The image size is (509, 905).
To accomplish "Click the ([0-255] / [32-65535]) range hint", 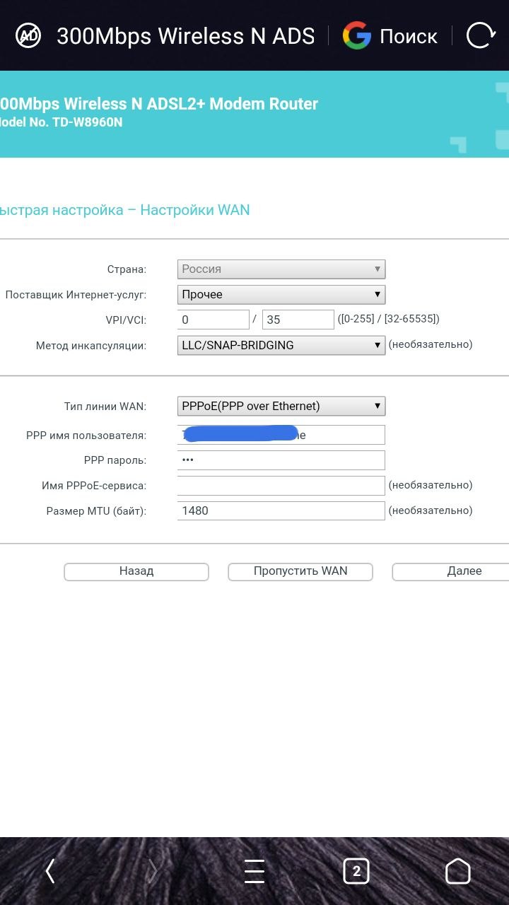I will 389,319.
